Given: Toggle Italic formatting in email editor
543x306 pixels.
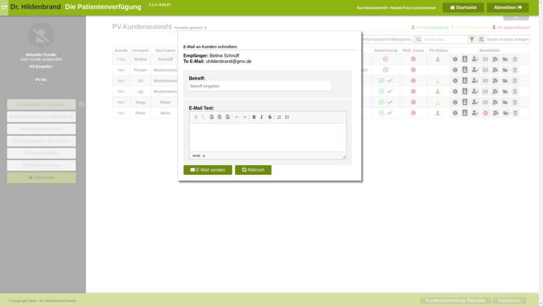Looking at the screenshot, I should click(x=262, y=117).
